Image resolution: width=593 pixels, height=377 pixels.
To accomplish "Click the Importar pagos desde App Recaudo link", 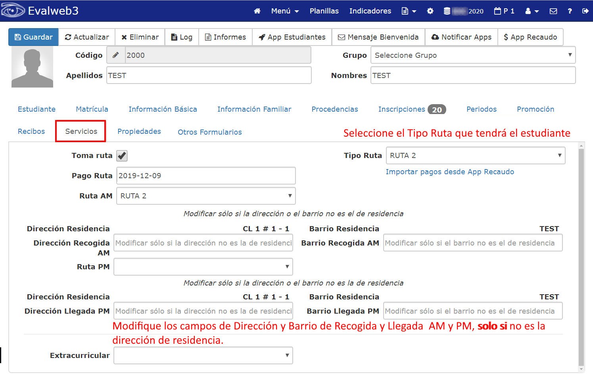I will tap(450, 171).
